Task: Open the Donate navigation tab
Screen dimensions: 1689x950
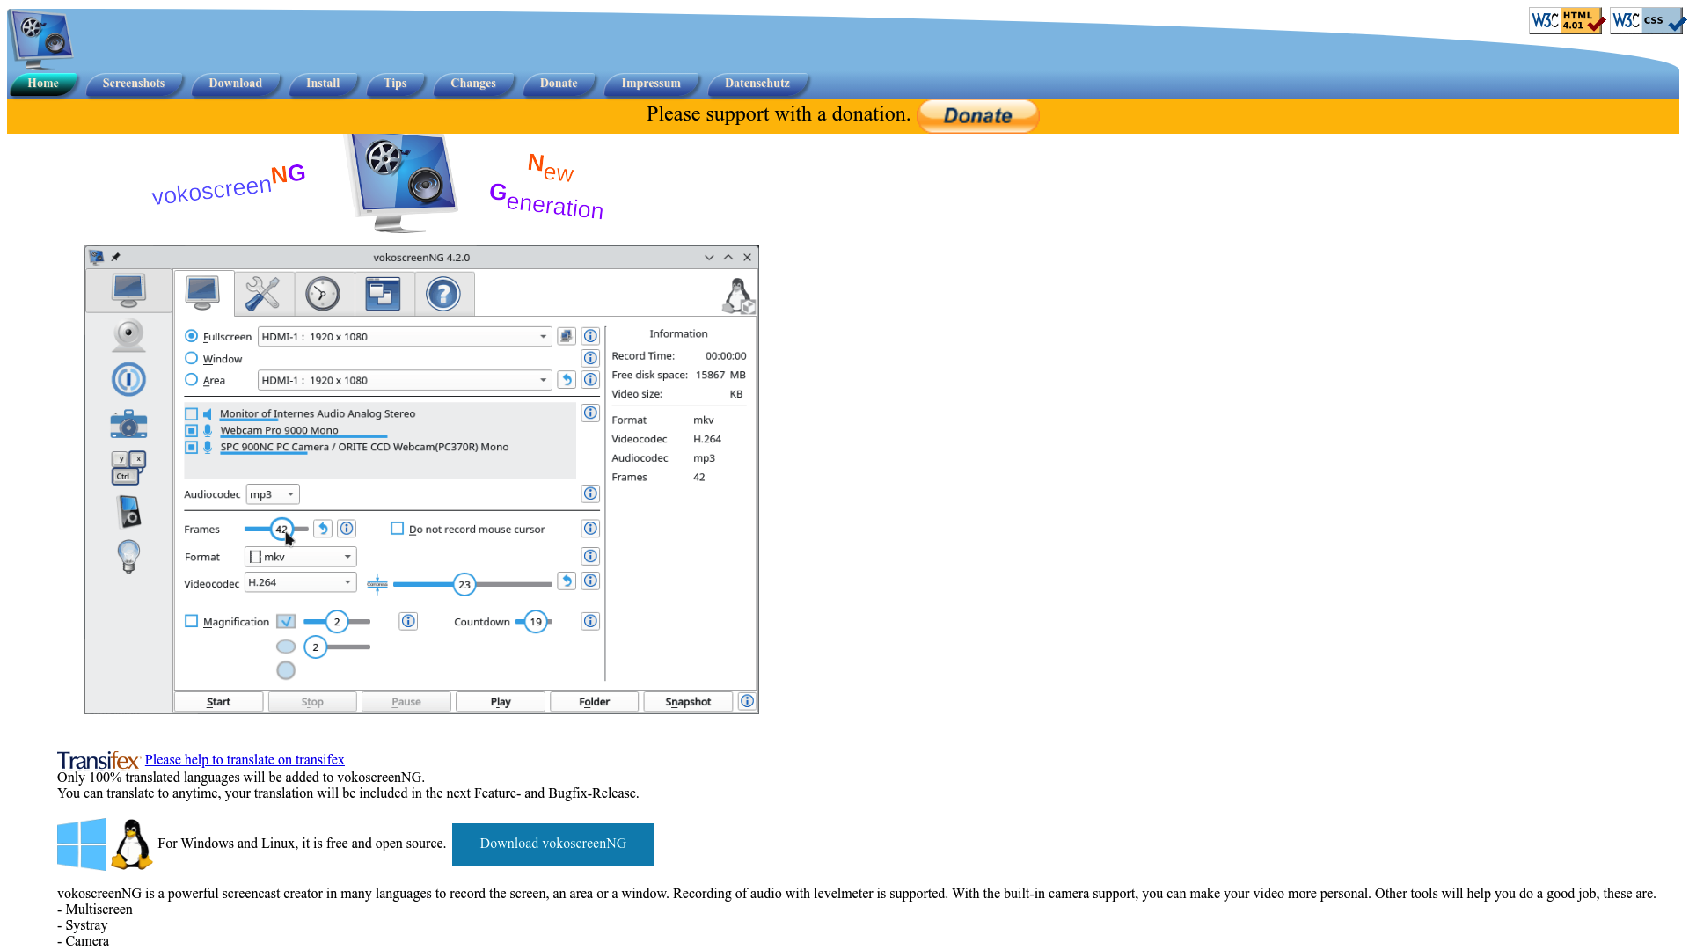Action: [x=559, y=84]
